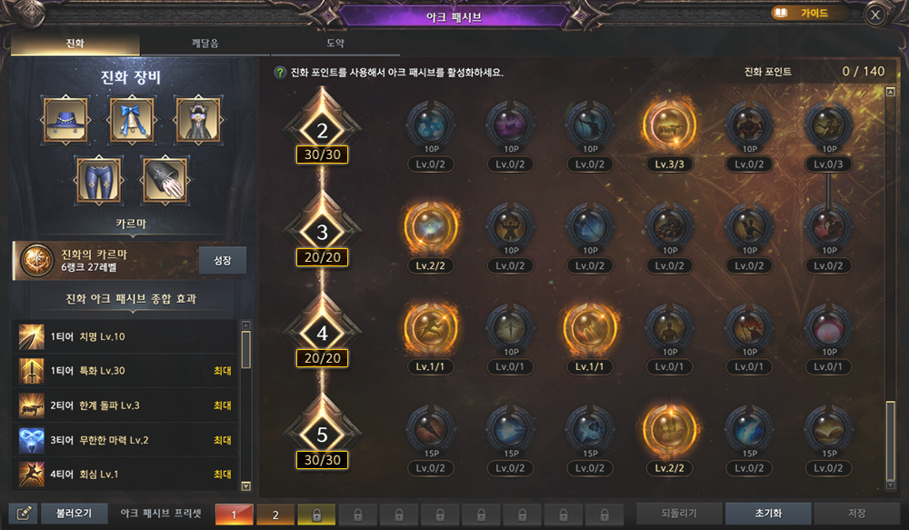The height and width of the screenshot is (530, 909).
Task: Click the 성장 growth button
Action: [223, 260]
